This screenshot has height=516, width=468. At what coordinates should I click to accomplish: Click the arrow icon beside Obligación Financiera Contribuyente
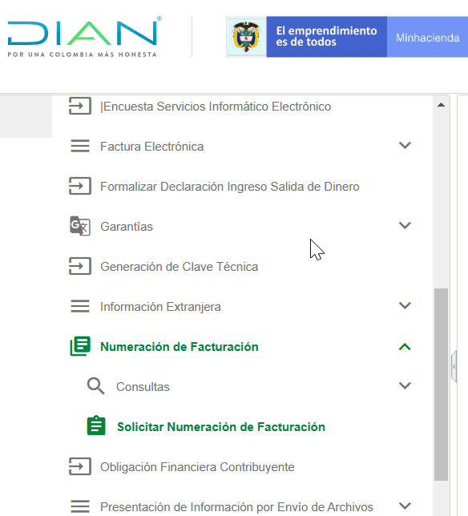79,466
